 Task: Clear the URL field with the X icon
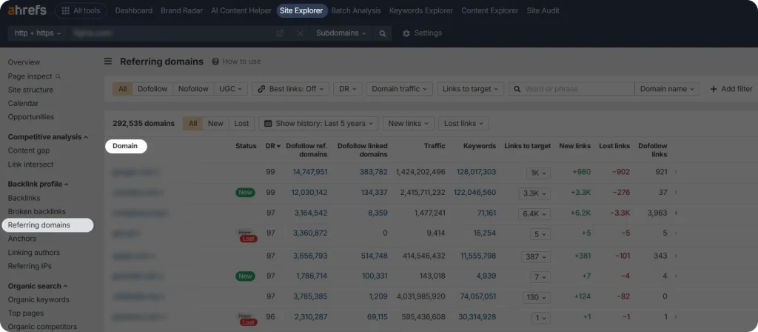point(300,33)
